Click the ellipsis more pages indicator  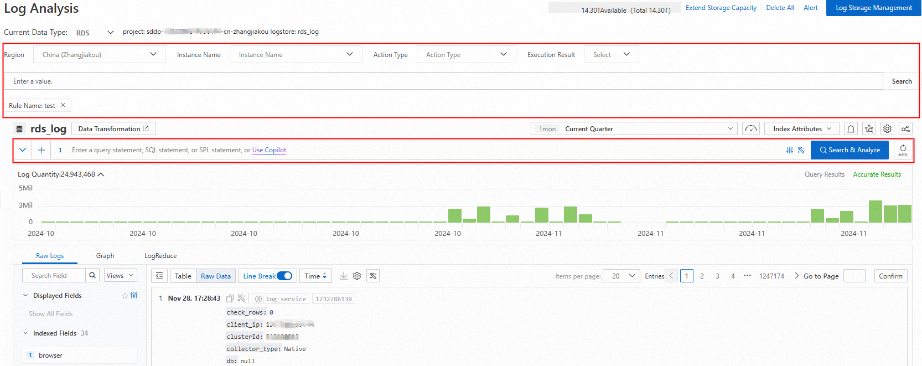[747, 276]
